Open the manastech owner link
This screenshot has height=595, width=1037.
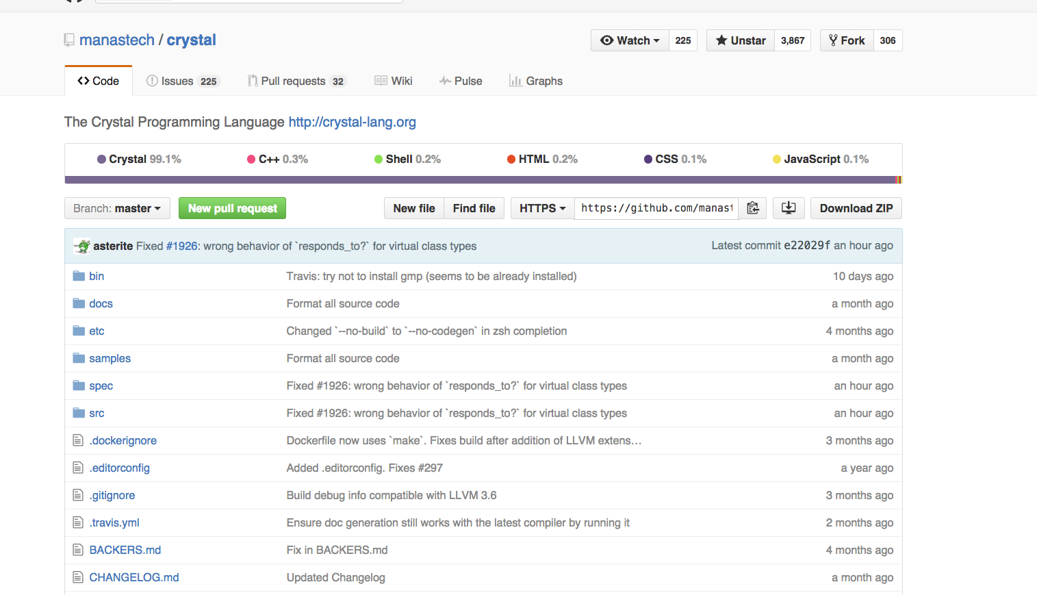point(117,40)
